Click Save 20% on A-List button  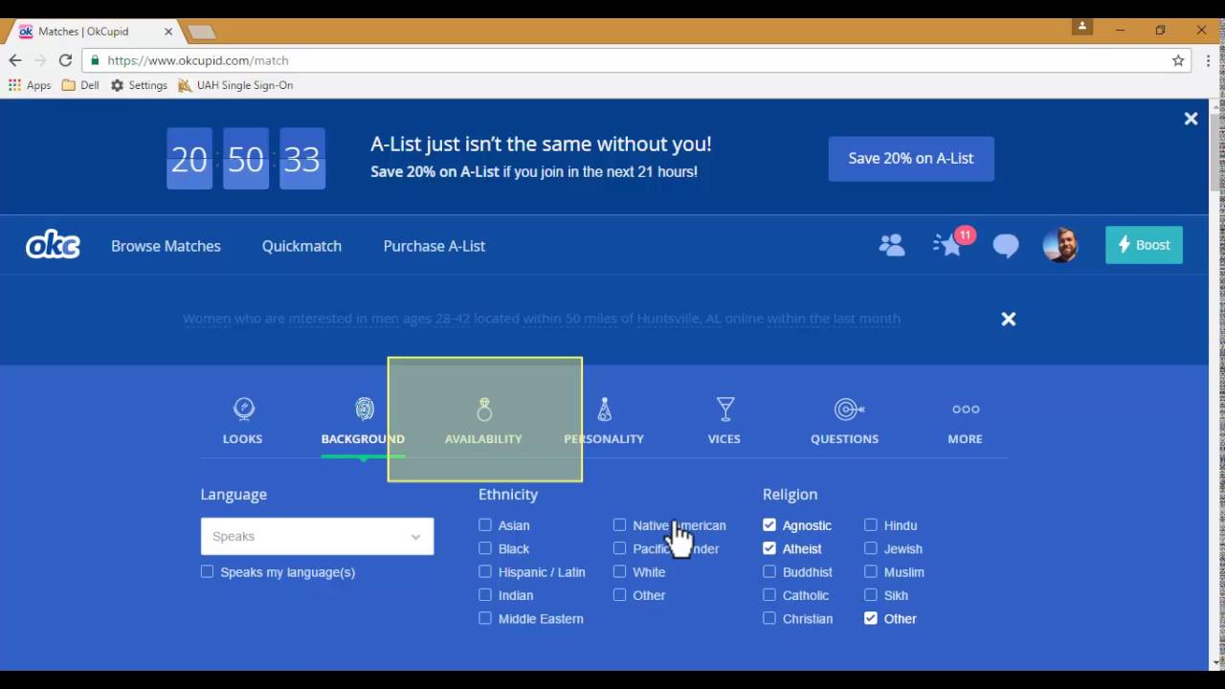click(911, 158)
